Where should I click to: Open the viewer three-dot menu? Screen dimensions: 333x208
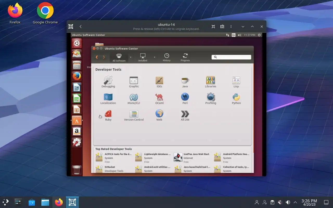[x=231, y=27]
